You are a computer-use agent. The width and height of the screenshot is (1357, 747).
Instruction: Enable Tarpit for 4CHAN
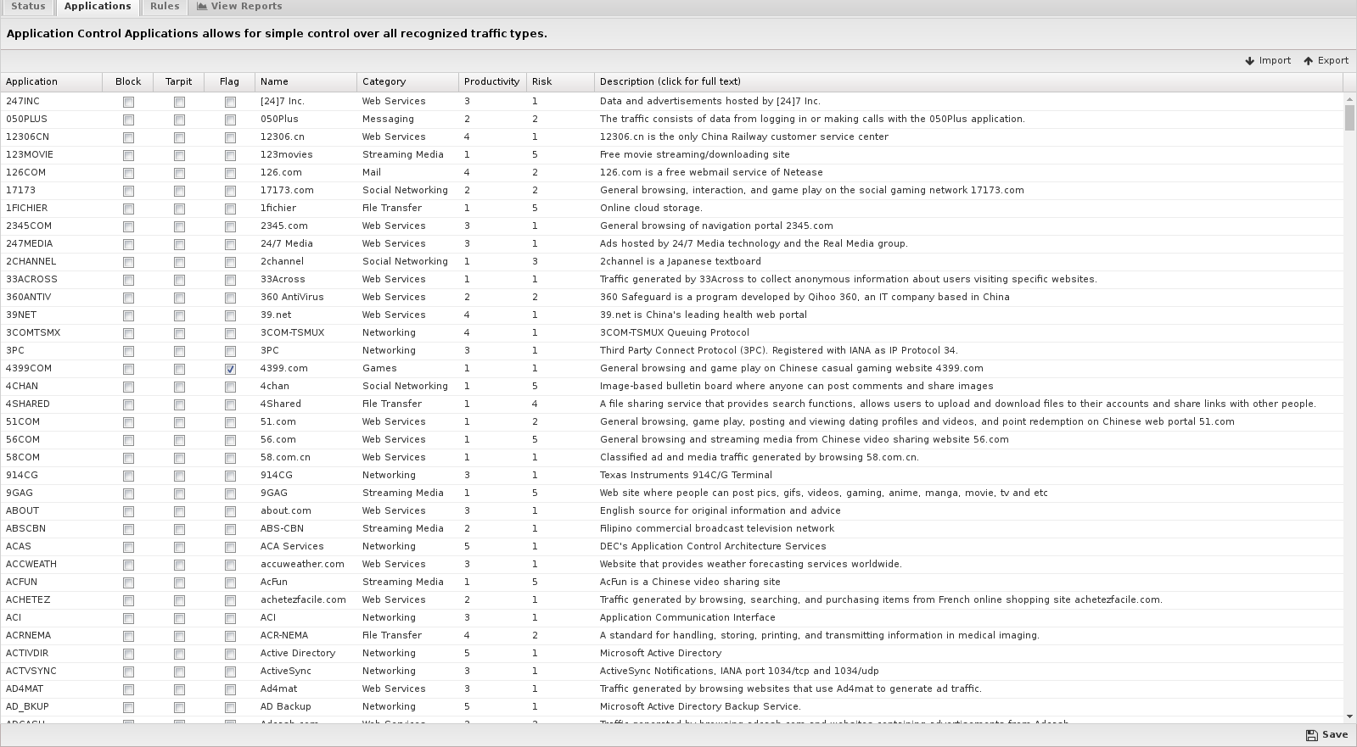pos(179,387)
